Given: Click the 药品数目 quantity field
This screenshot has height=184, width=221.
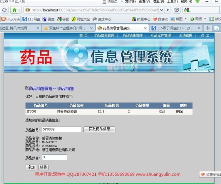Looking at the screenshot, I should [54, 157].
